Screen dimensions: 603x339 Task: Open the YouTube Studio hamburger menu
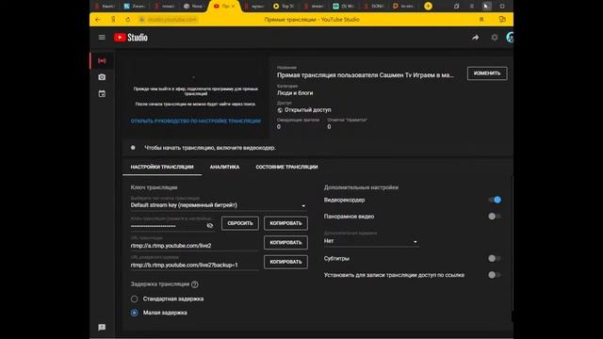102,38
